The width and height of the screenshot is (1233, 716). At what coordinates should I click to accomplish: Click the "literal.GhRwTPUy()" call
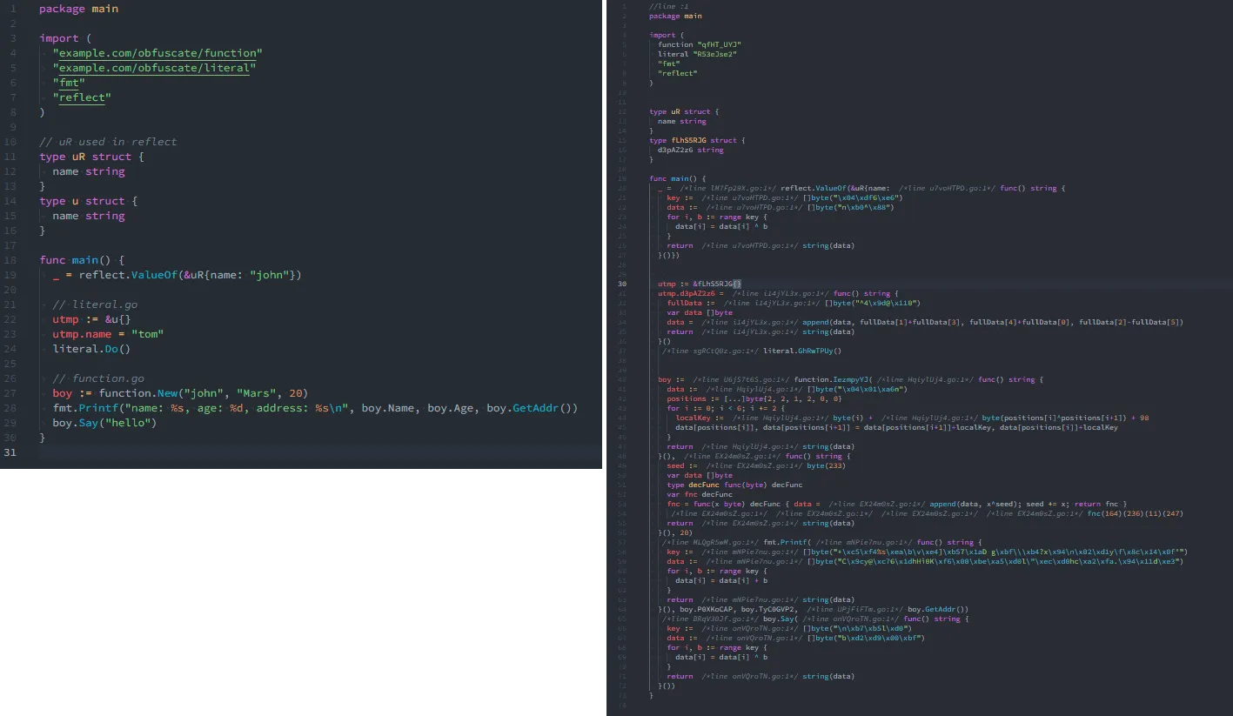pos(802,351)
